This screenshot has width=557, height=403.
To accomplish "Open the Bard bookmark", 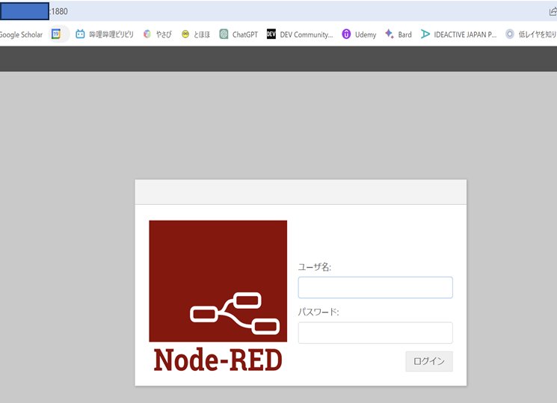I will pyautogui.click(x=398, y=34).
